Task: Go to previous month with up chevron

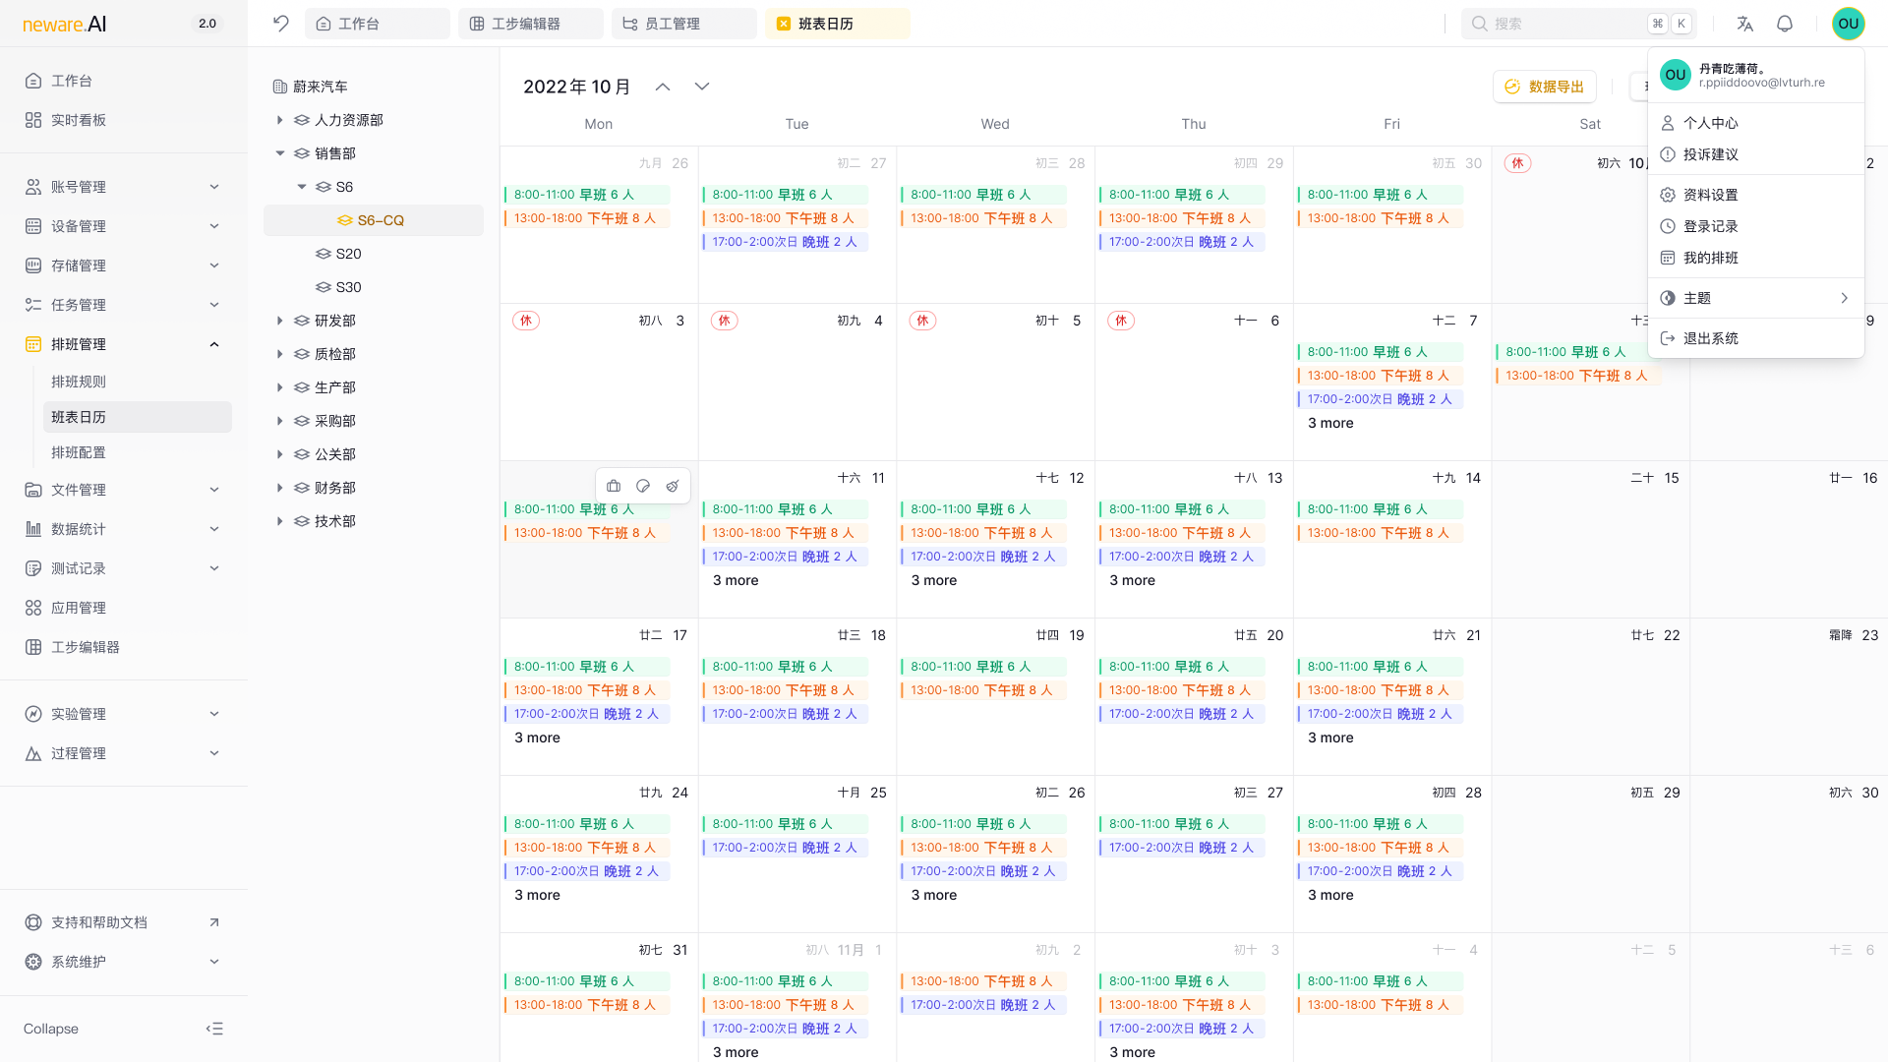Action: 663,87
